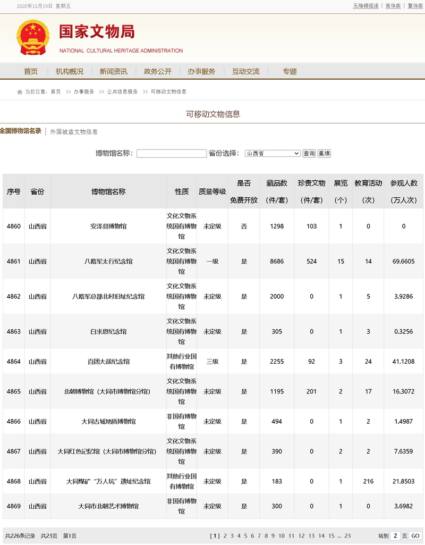
Task: Jump to last page 23
Action: [x=347, y=536]
